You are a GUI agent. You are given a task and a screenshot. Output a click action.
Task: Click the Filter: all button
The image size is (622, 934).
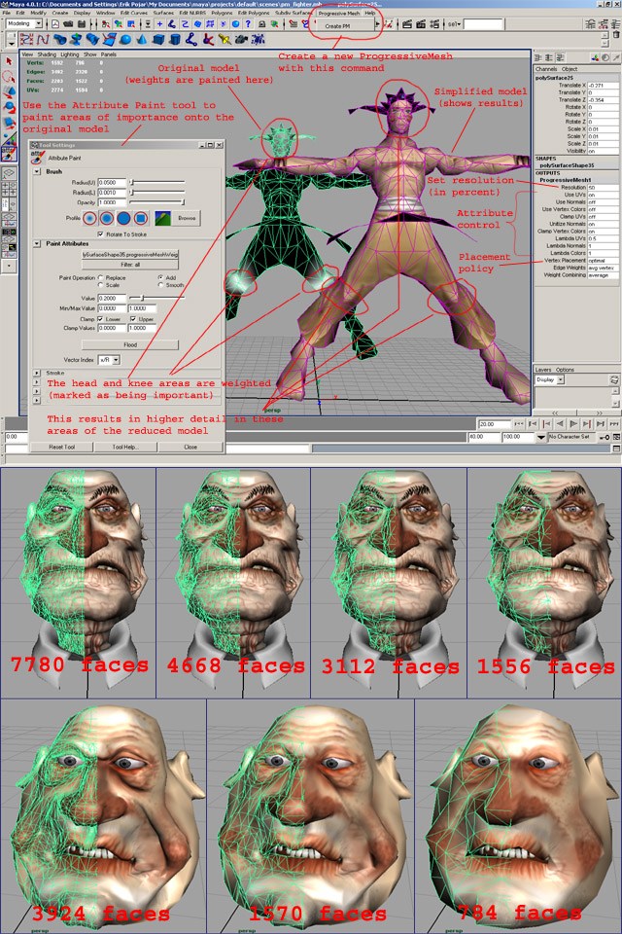[130, 265]
